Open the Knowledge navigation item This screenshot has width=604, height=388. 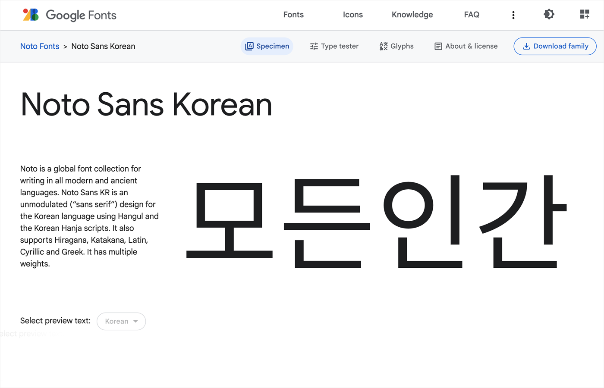(412, 15)
